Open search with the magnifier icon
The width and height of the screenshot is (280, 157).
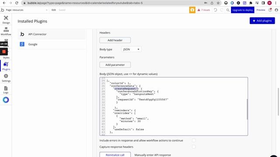point(228,10)
